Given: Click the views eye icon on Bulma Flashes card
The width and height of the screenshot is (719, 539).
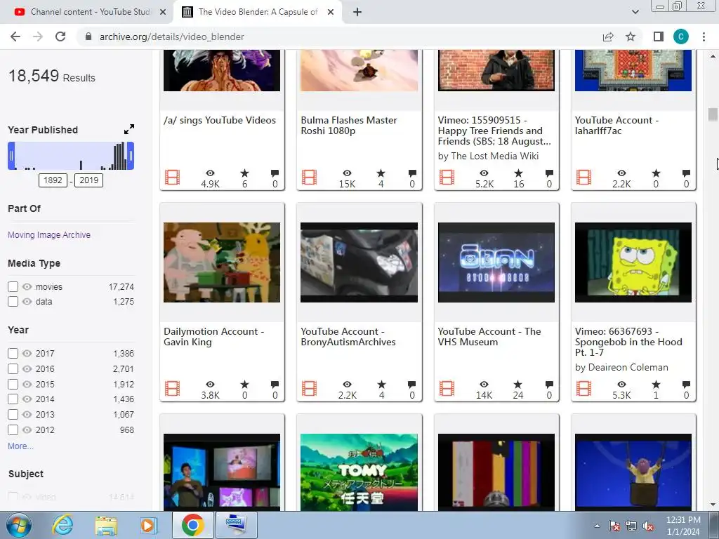Looking at the screenshot, I should pos(347,173).
